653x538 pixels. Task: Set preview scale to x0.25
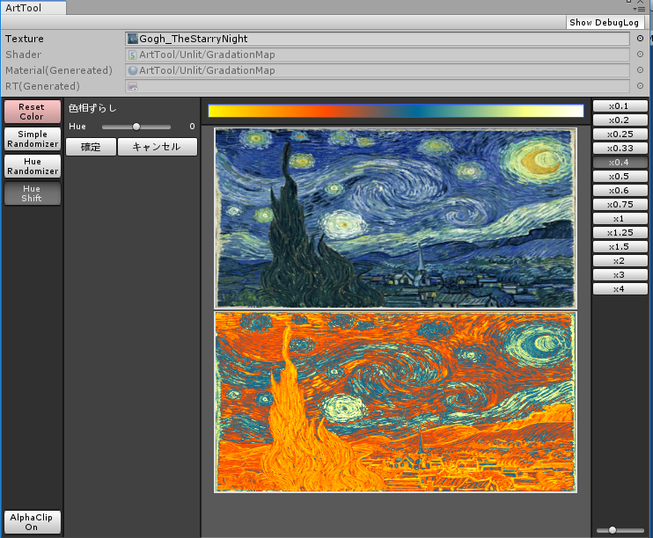[x=620, y=134]
